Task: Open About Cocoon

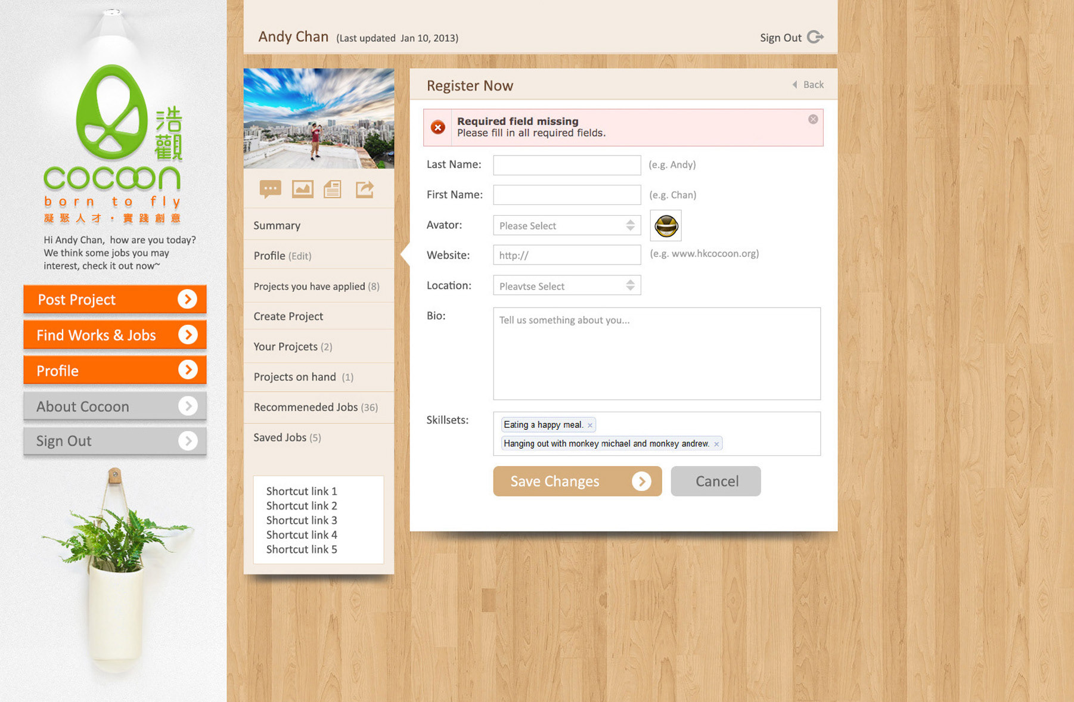Action: tap(115, 406)
